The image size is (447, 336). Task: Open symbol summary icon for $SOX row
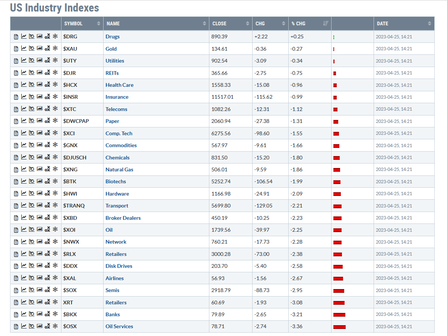pos(16,290)
